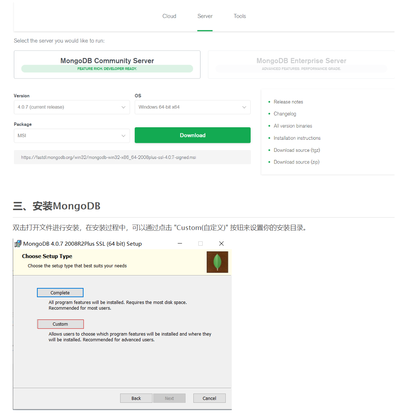
Task: Open the OS dropdown showing Windows 64-bit
Action: [x=193, y=107]
